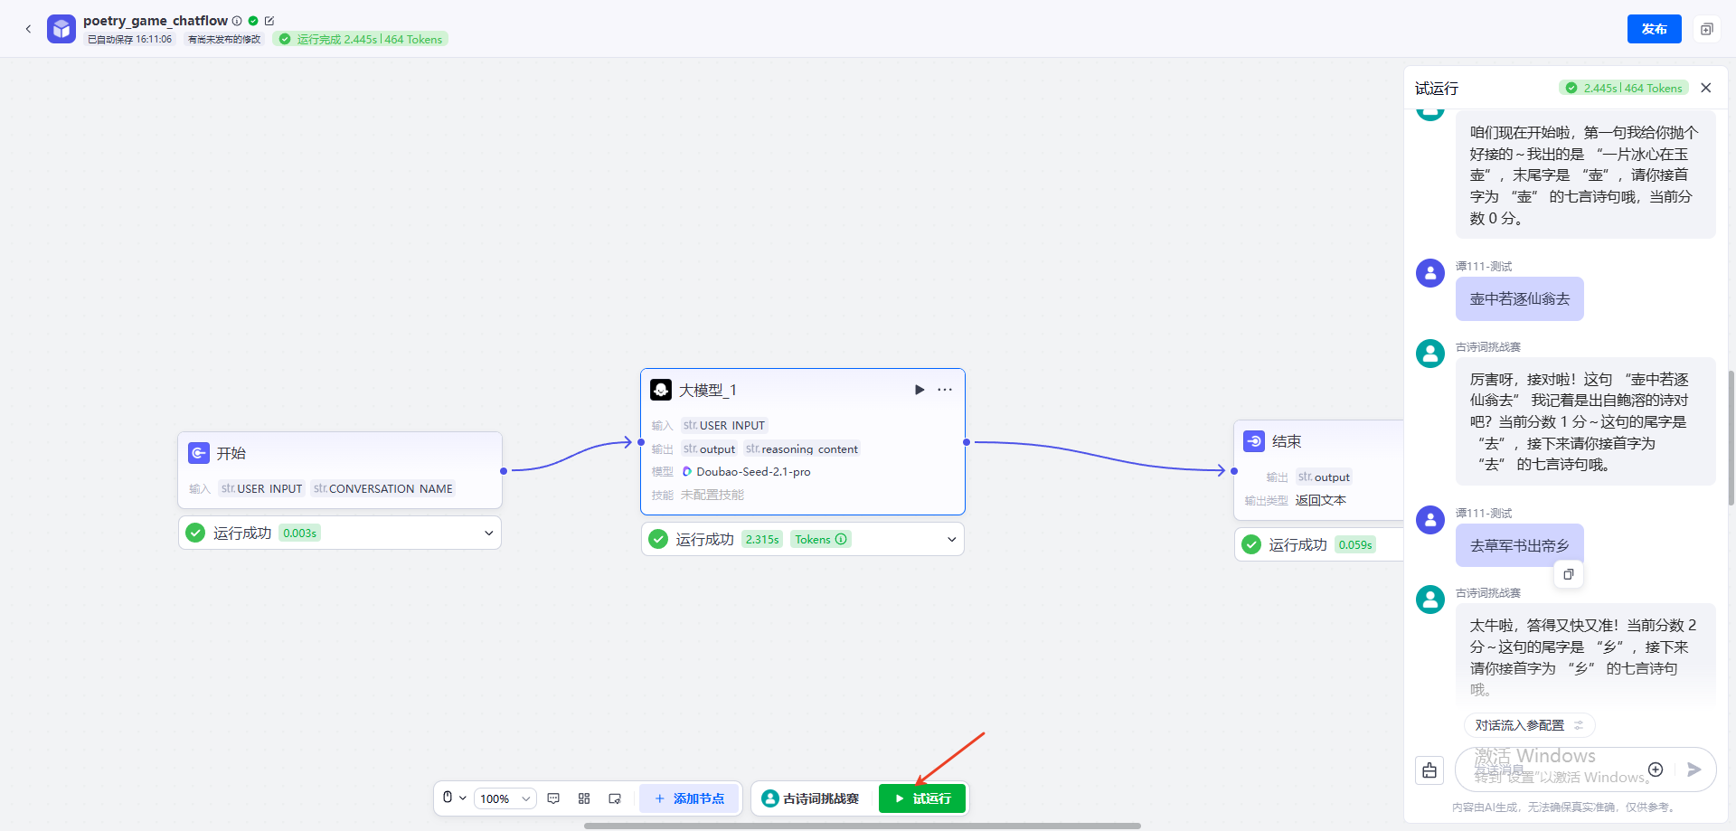Viewport: 1736px width, 831px height.
Task: Click the 发布 publish button
Action: [1654, 29]
